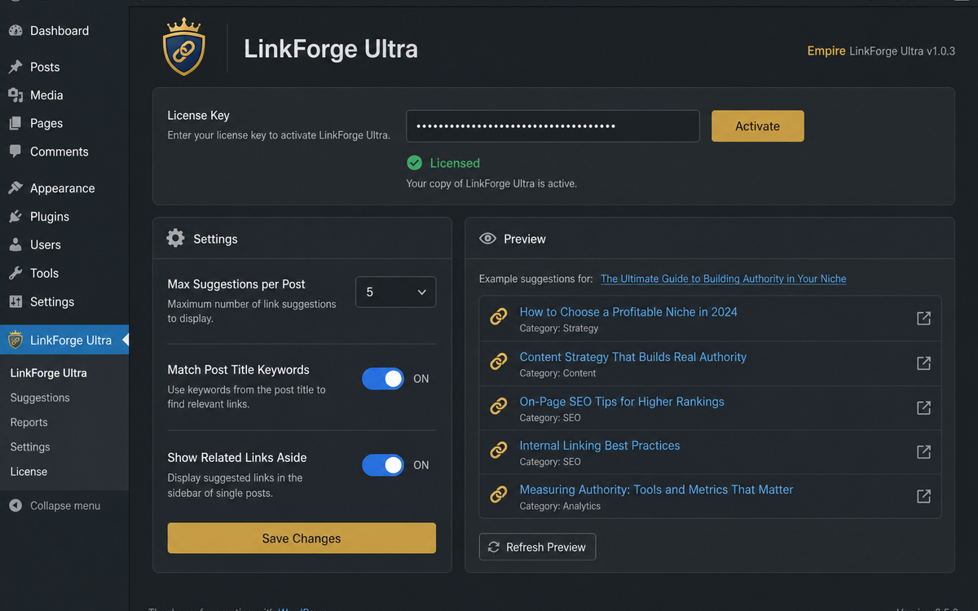Open the License submenu page
The image size is (978, 611).
tap(29, 472)
